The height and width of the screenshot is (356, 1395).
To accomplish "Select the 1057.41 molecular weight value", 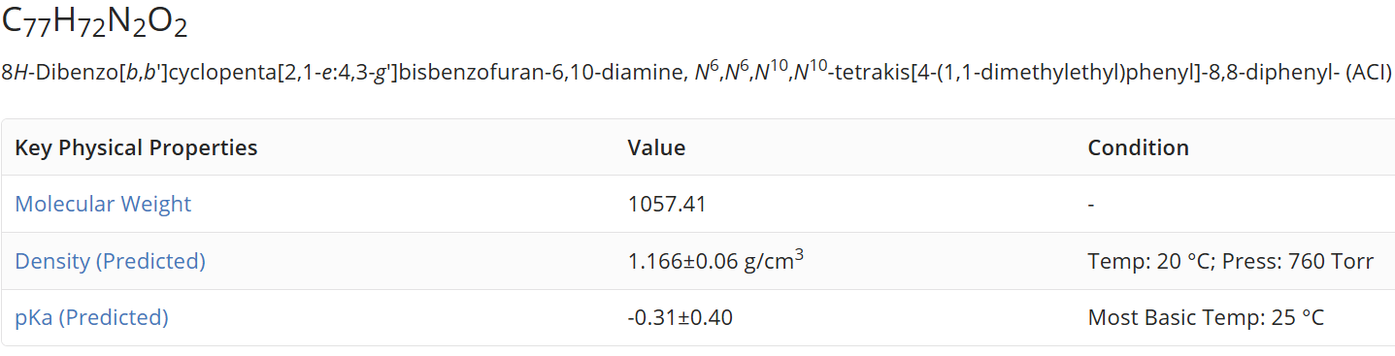I will click(667, 204).
